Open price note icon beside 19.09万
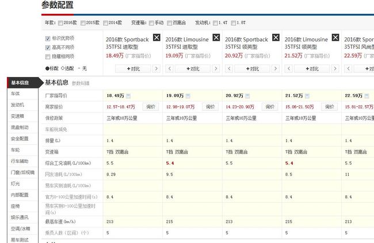This screenshot has width=374, height=243. pyautogui.click(x=188, y=96)
